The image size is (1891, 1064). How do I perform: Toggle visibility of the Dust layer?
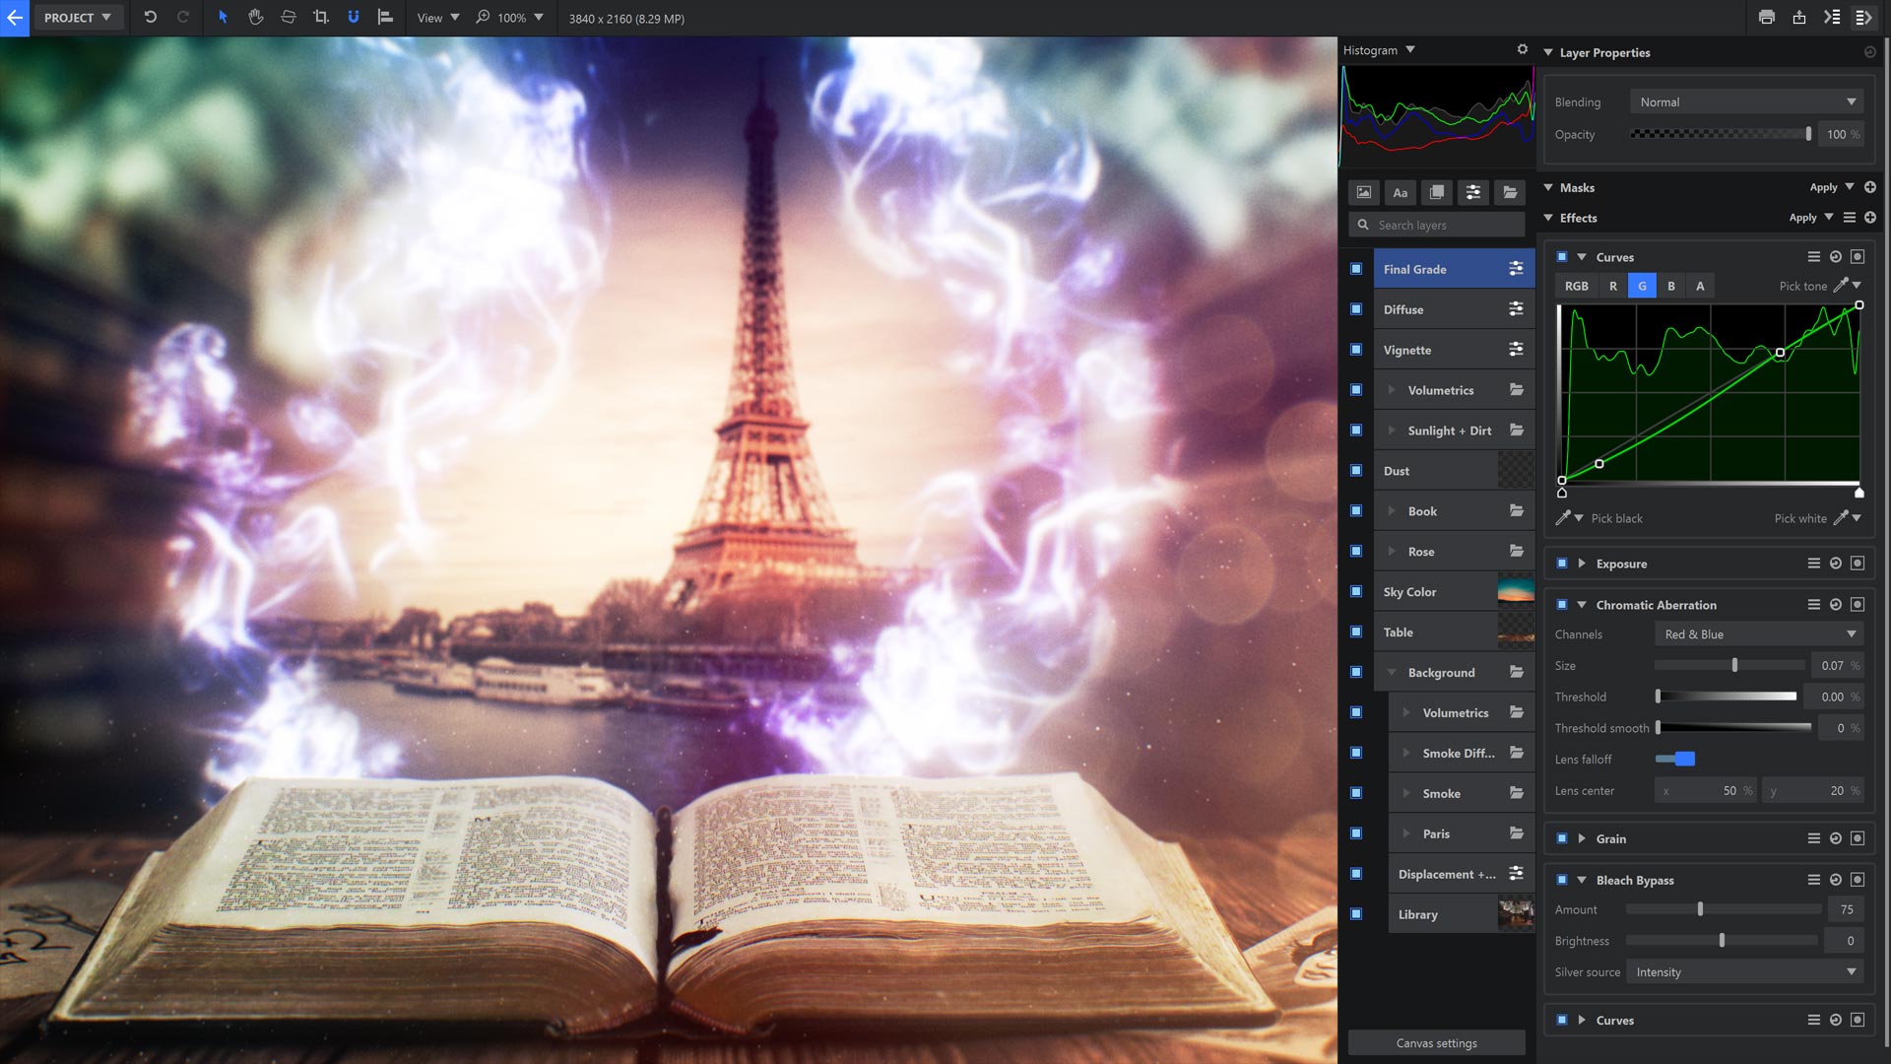1356,470
